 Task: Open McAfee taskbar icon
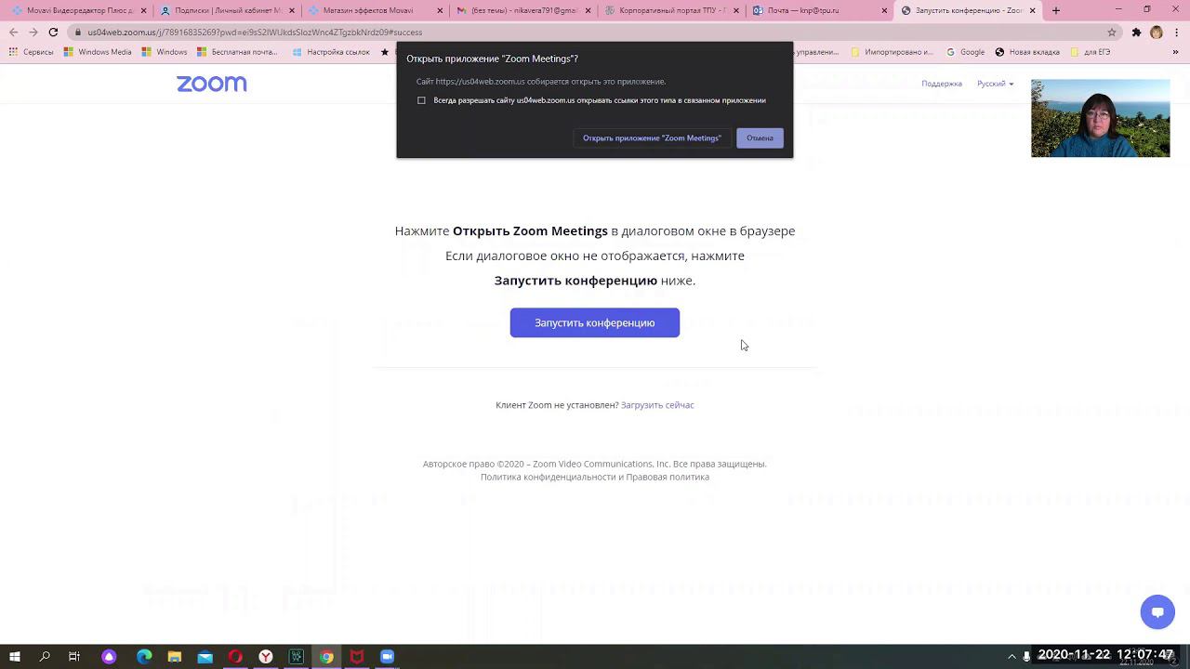pyautogui.click(x=357, y=657)
